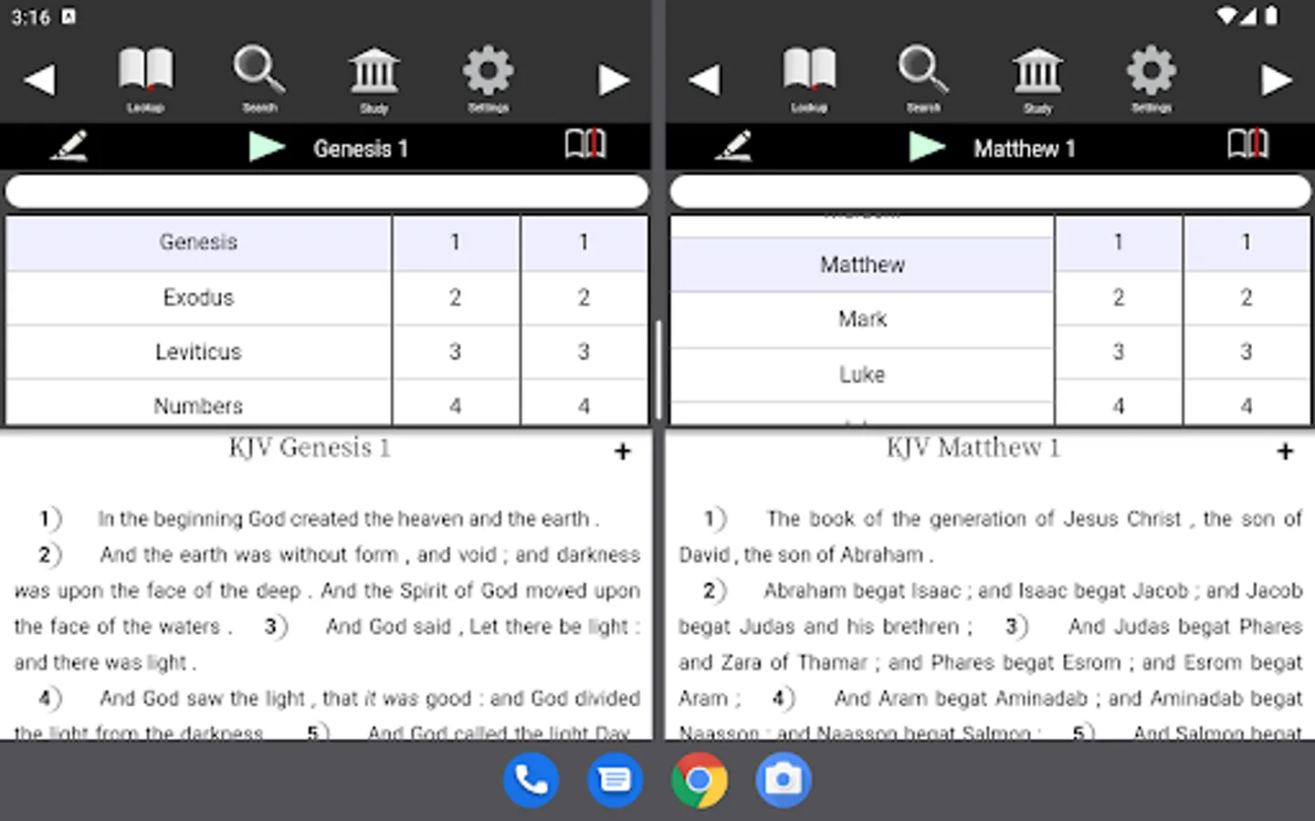Open the Phone app in the dock
This screenshot has height=821, width=1315.
pos(531,780)
